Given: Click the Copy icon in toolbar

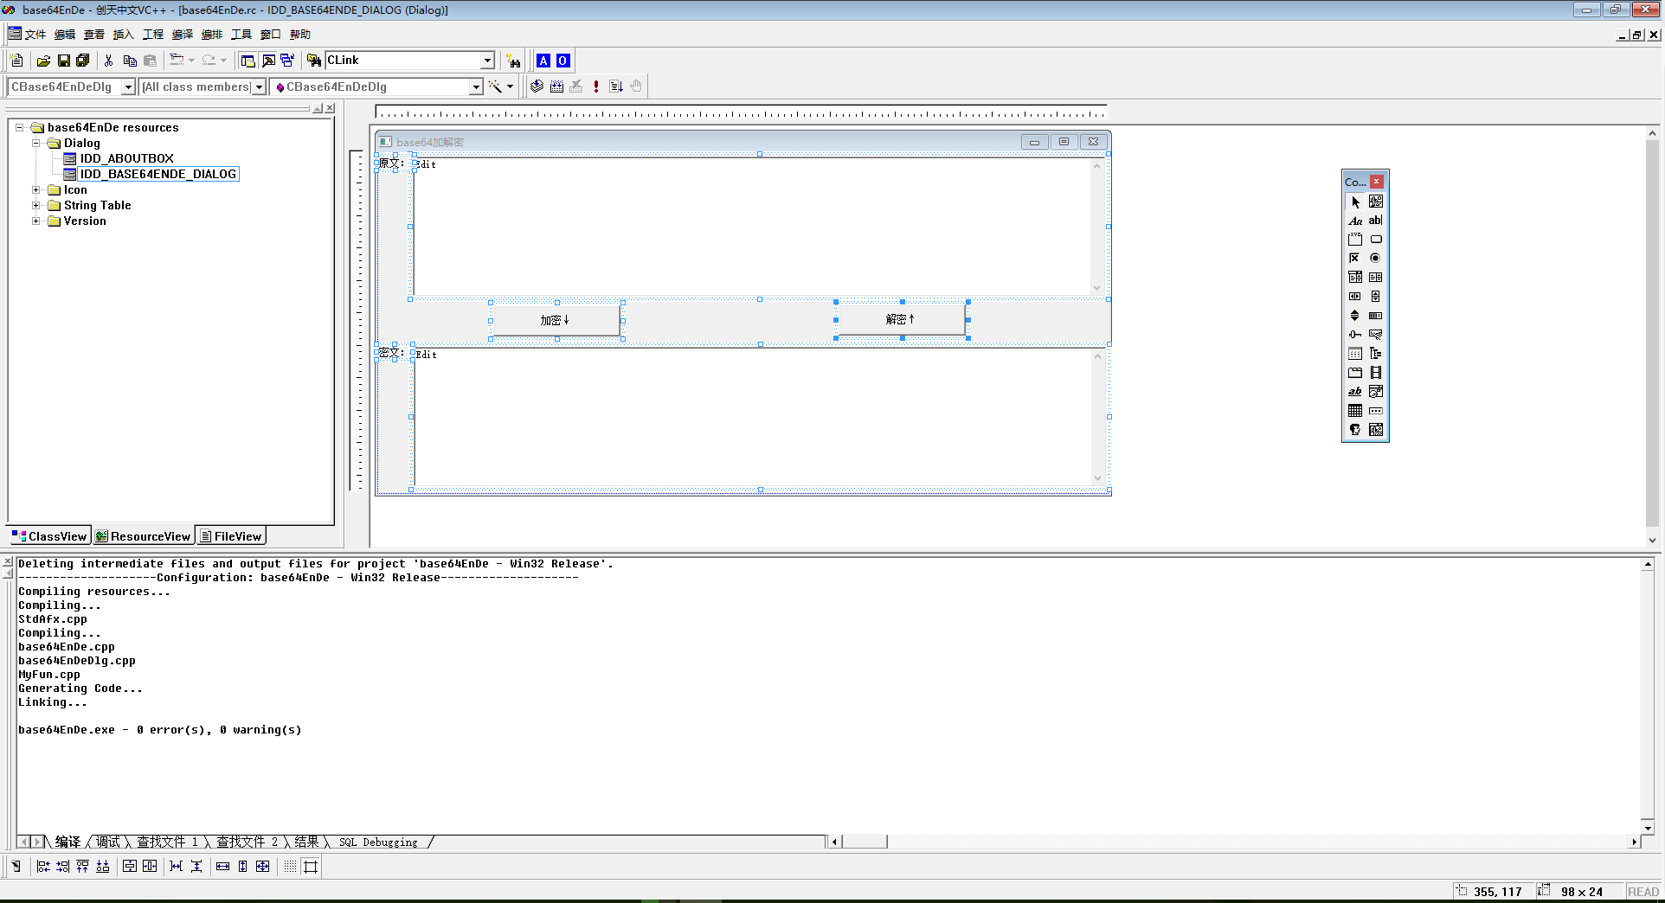Looking at the screenshot, I should coord(130,61).
